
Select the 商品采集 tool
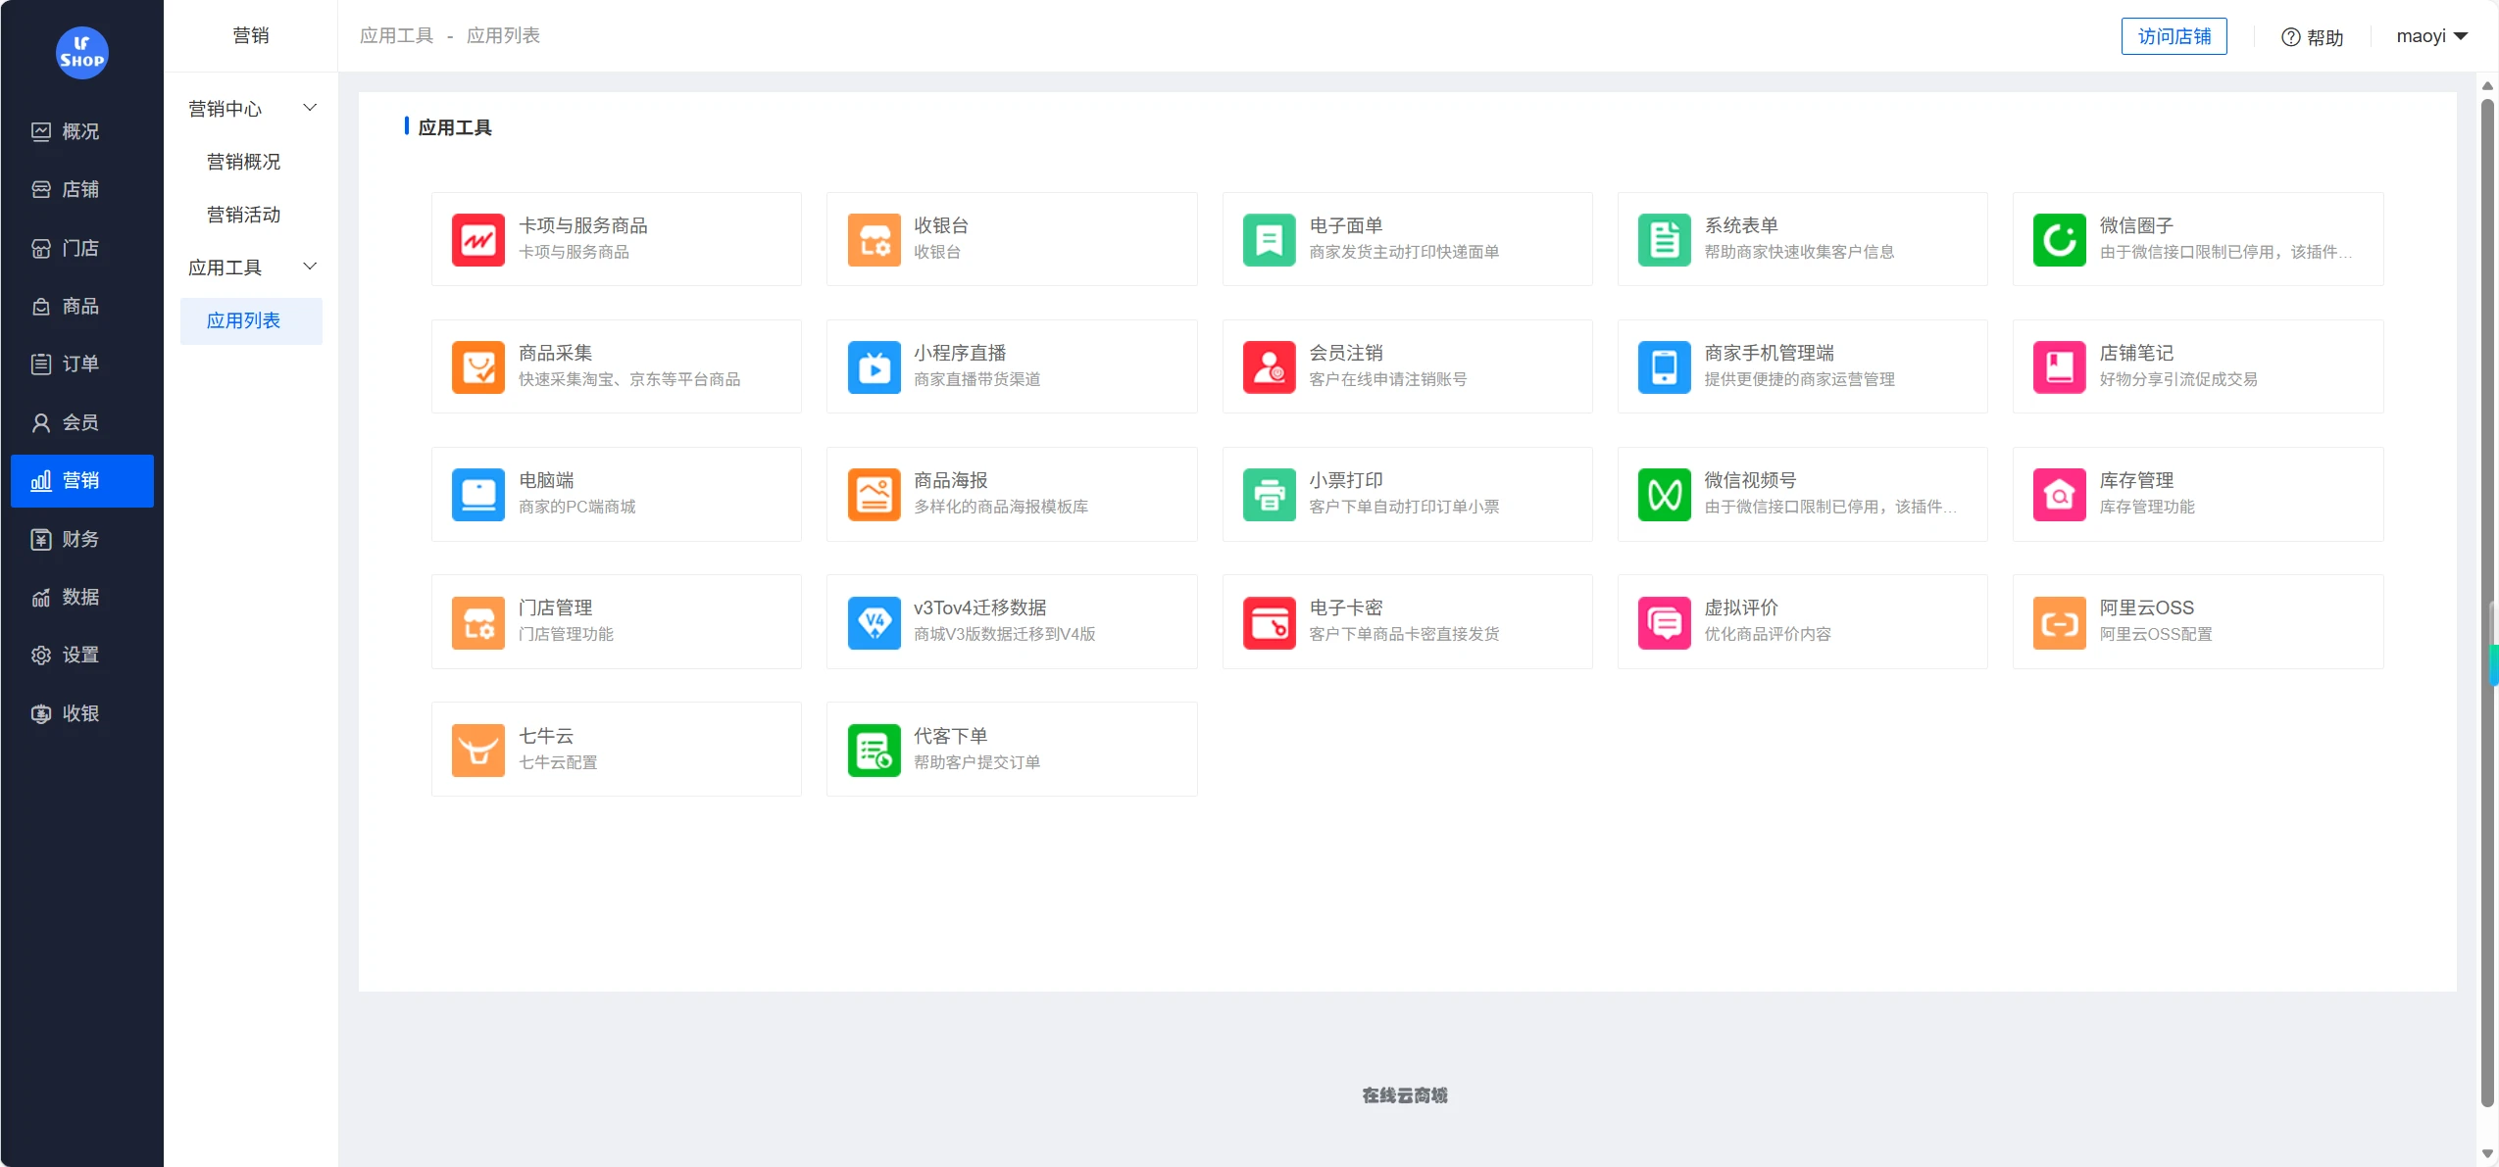(616, 365)
